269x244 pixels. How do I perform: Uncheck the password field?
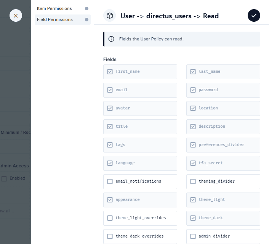[193, 90]
